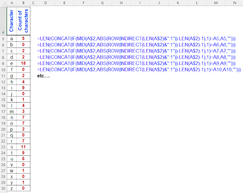
Task: Select cell containing letter 'p'
Action: 12,129
